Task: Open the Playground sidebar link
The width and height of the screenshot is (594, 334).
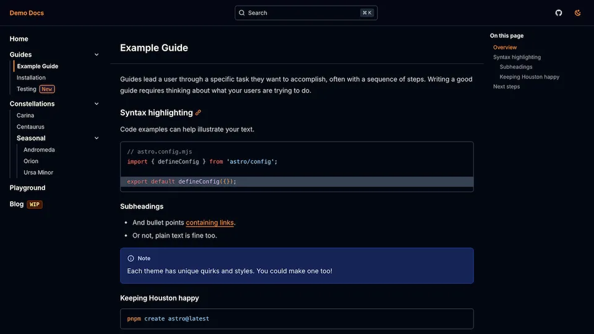Action: pos(27,188)
